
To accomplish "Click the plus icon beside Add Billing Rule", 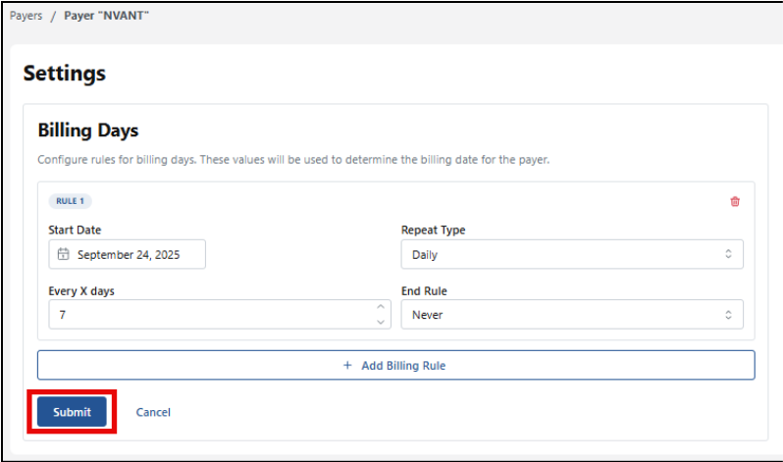I will (347, 365).
